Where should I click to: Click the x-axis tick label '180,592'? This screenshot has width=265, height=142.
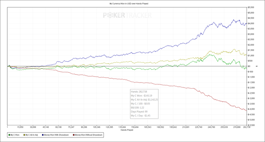161,127
